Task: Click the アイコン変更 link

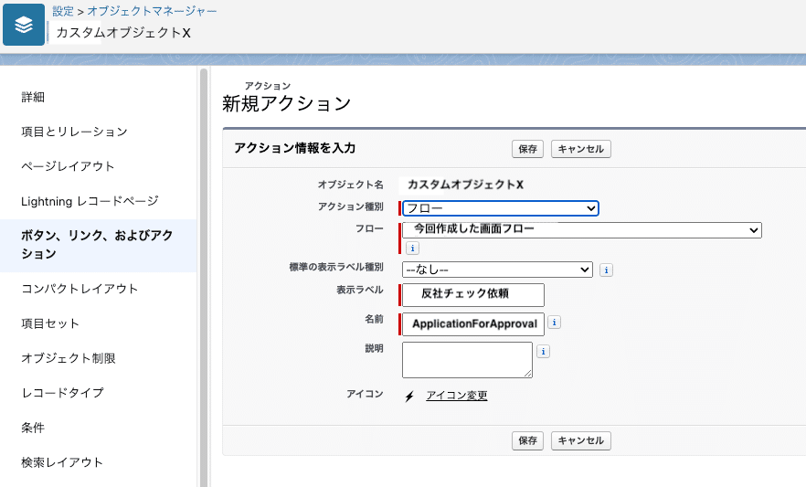Action: click(457, 396)
